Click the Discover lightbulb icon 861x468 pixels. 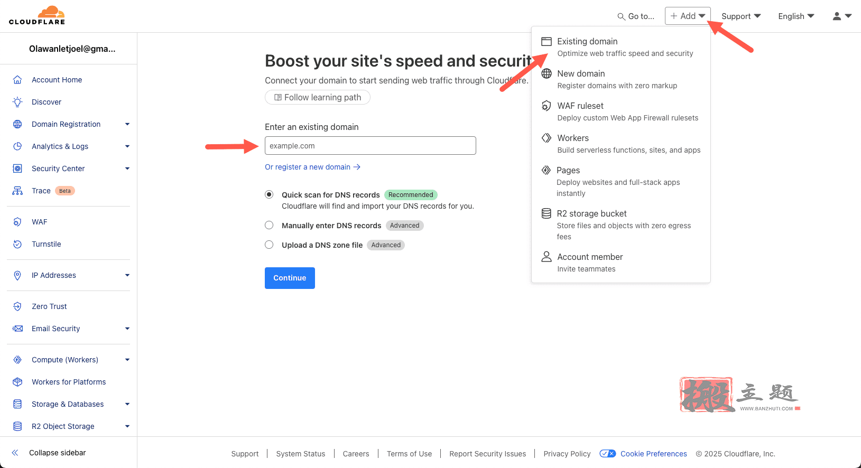[17, 102]
